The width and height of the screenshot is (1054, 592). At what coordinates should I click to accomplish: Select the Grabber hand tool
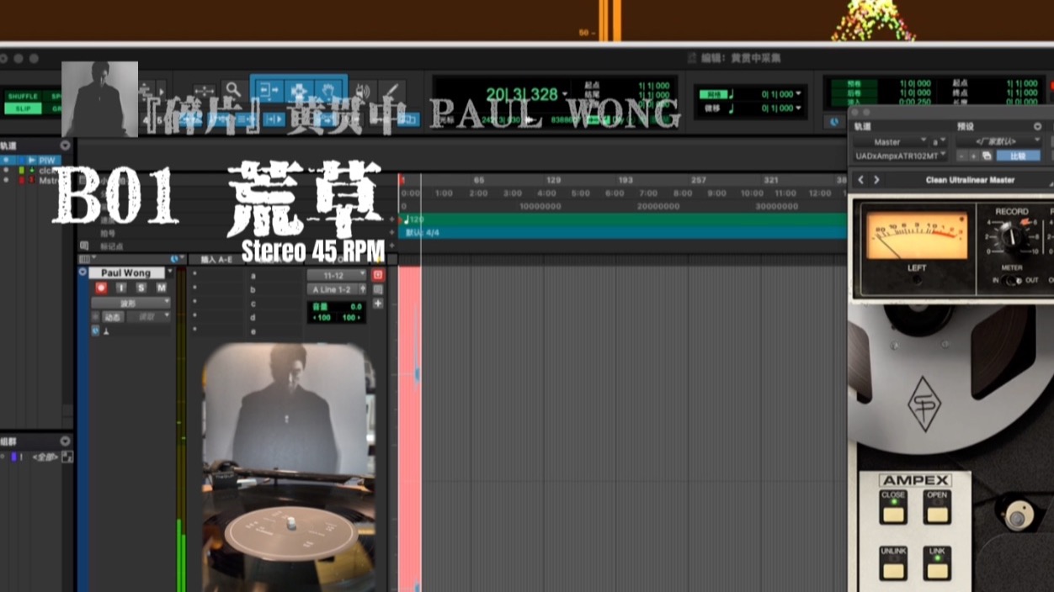point(329,89)
